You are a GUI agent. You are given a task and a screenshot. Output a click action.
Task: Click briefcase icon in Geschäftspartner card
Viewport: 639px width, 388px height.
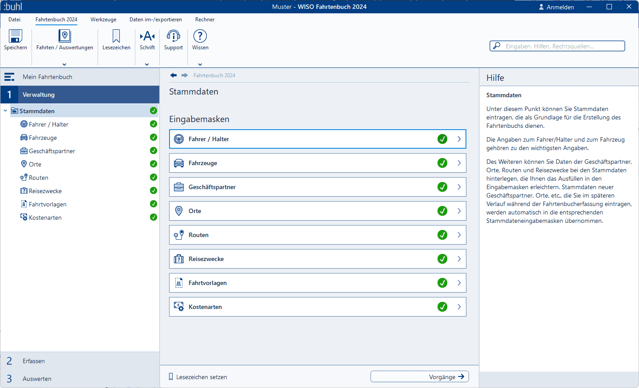tap(179, 187)
